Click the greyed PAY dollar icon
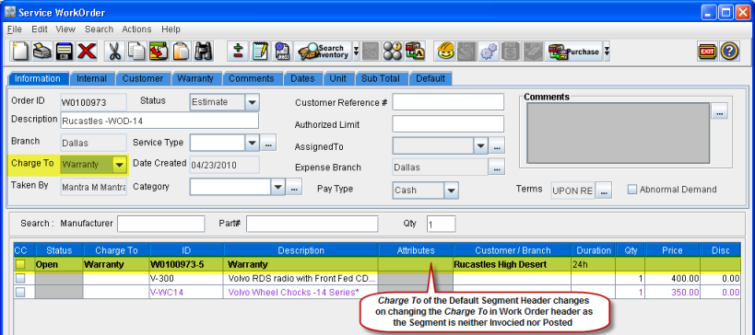Image resolution: width=755 pixels, height=335 pixels. (511, 51)
